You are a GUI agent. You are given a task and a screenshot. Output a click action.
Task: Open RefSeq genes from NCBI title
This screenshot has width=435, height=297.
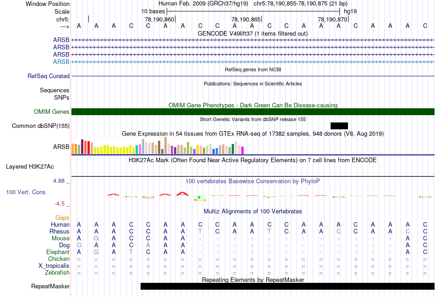253,69
